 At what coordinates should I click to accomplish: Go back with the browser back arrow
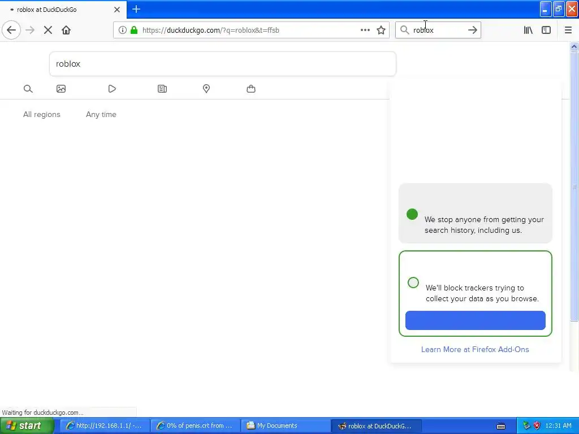click(x=11, y=30)
